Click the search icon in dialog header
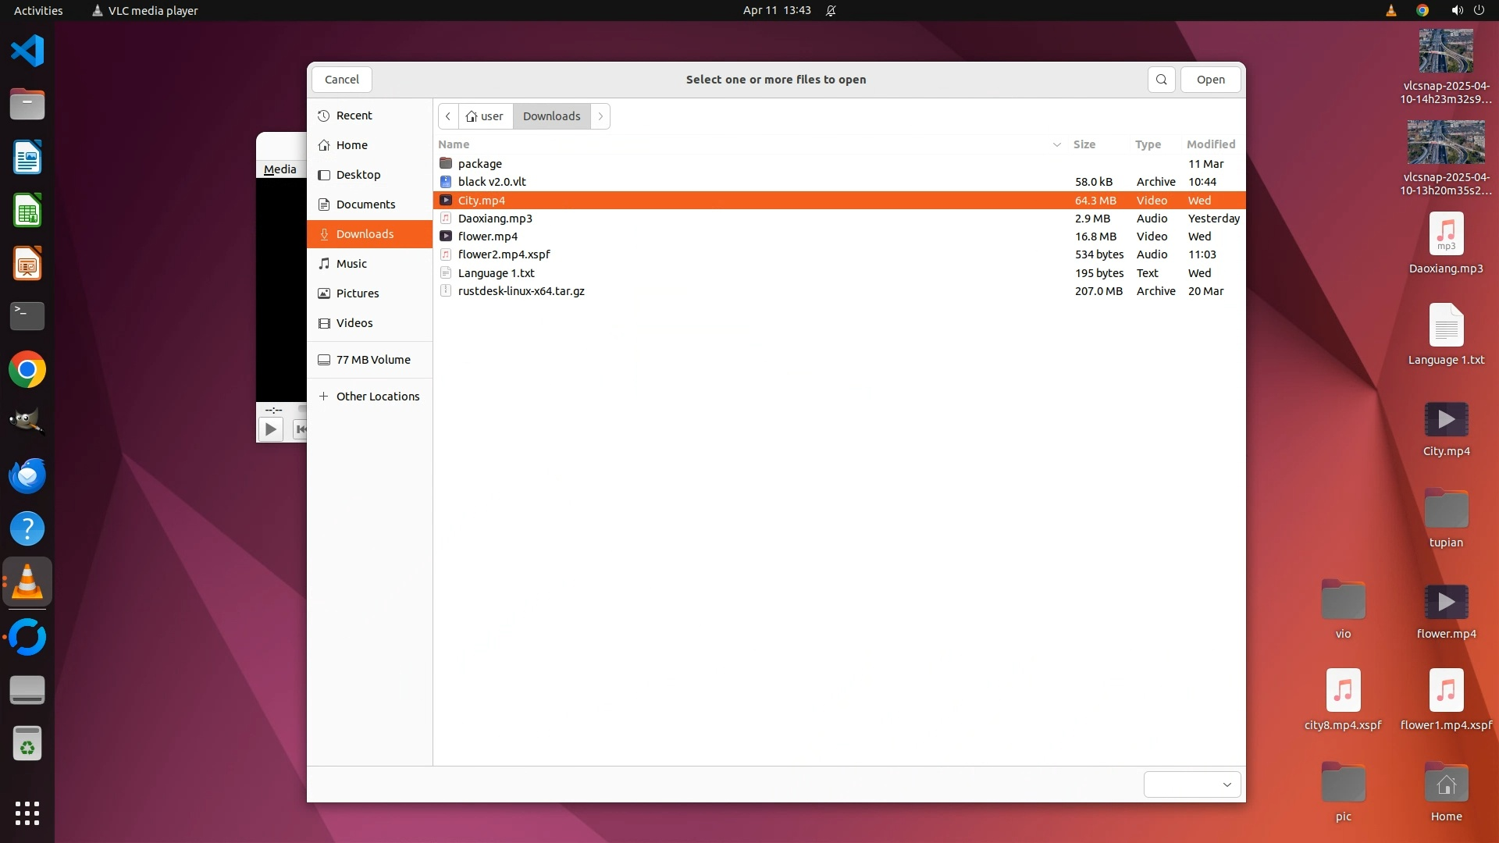This screenshot has height=843, width=1499. tap(1161, 80)
